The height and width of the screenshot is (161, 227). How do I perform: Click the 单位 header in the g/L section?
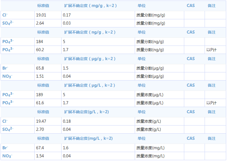pos(142,112)
